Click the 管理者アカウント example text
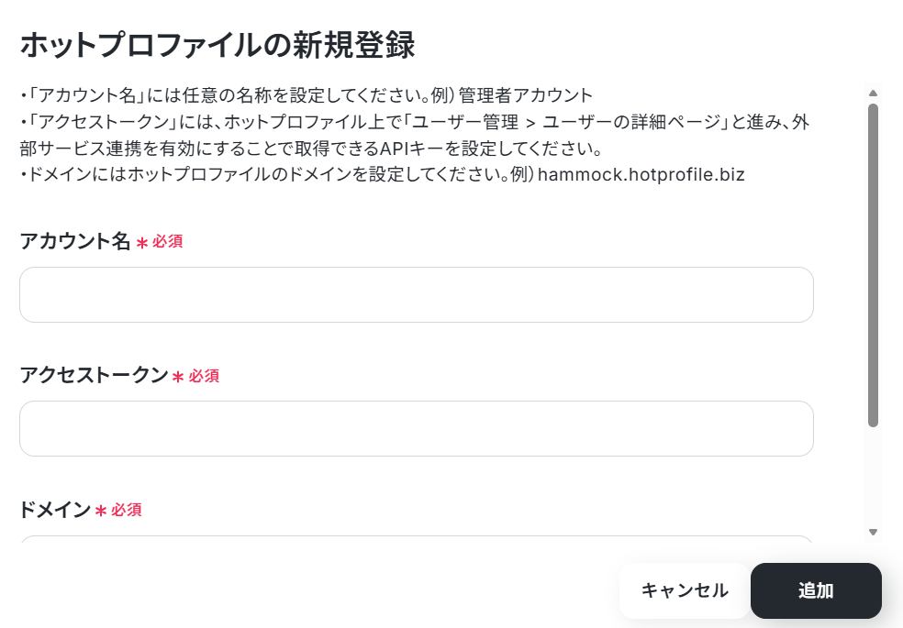The width and height of the screenshot is (903, 628). pyautogui.click(x=526, y=95)
